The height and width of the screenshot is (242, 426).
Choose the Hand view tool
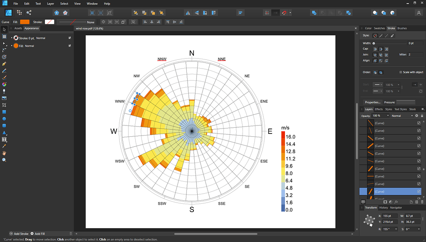pos(4,153)
